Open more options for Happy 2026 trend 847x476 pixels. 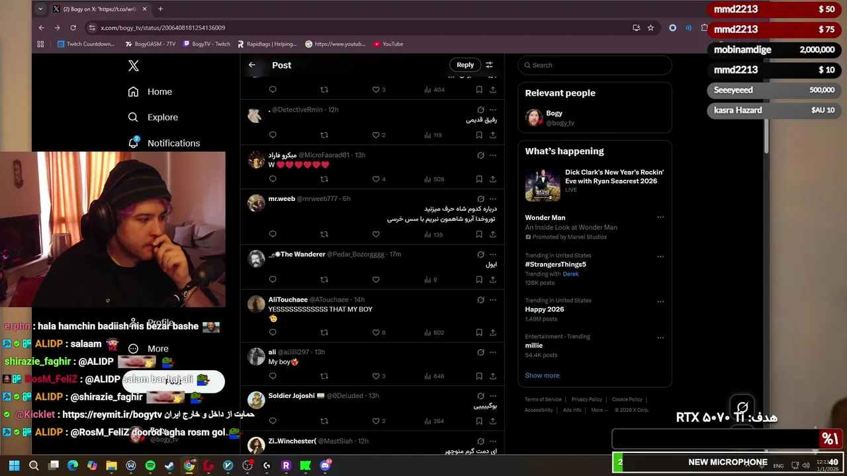click(660, 301)
